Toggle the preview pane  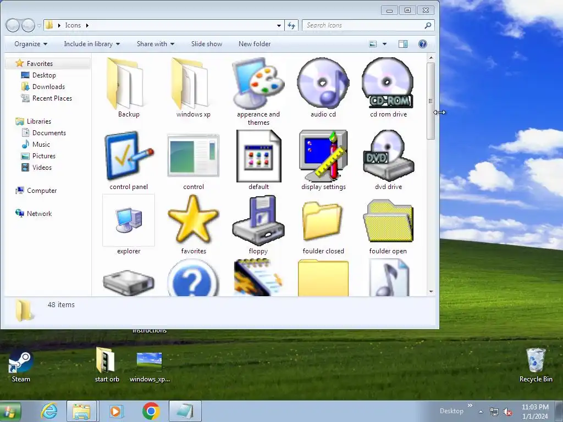(x=403, y=44)
